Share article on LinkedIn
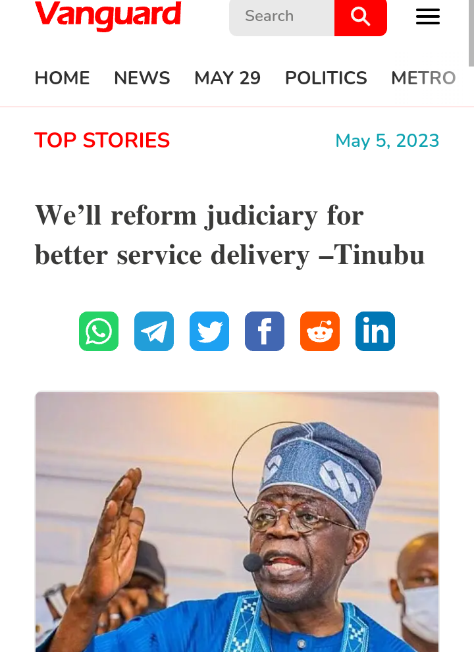The height and width of the screenshot is (652, 474). coord(375,331)
